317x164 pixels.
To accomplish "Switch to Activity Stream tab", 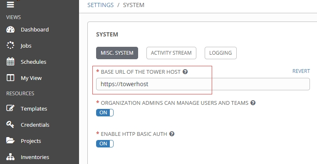I will [171, 53].
